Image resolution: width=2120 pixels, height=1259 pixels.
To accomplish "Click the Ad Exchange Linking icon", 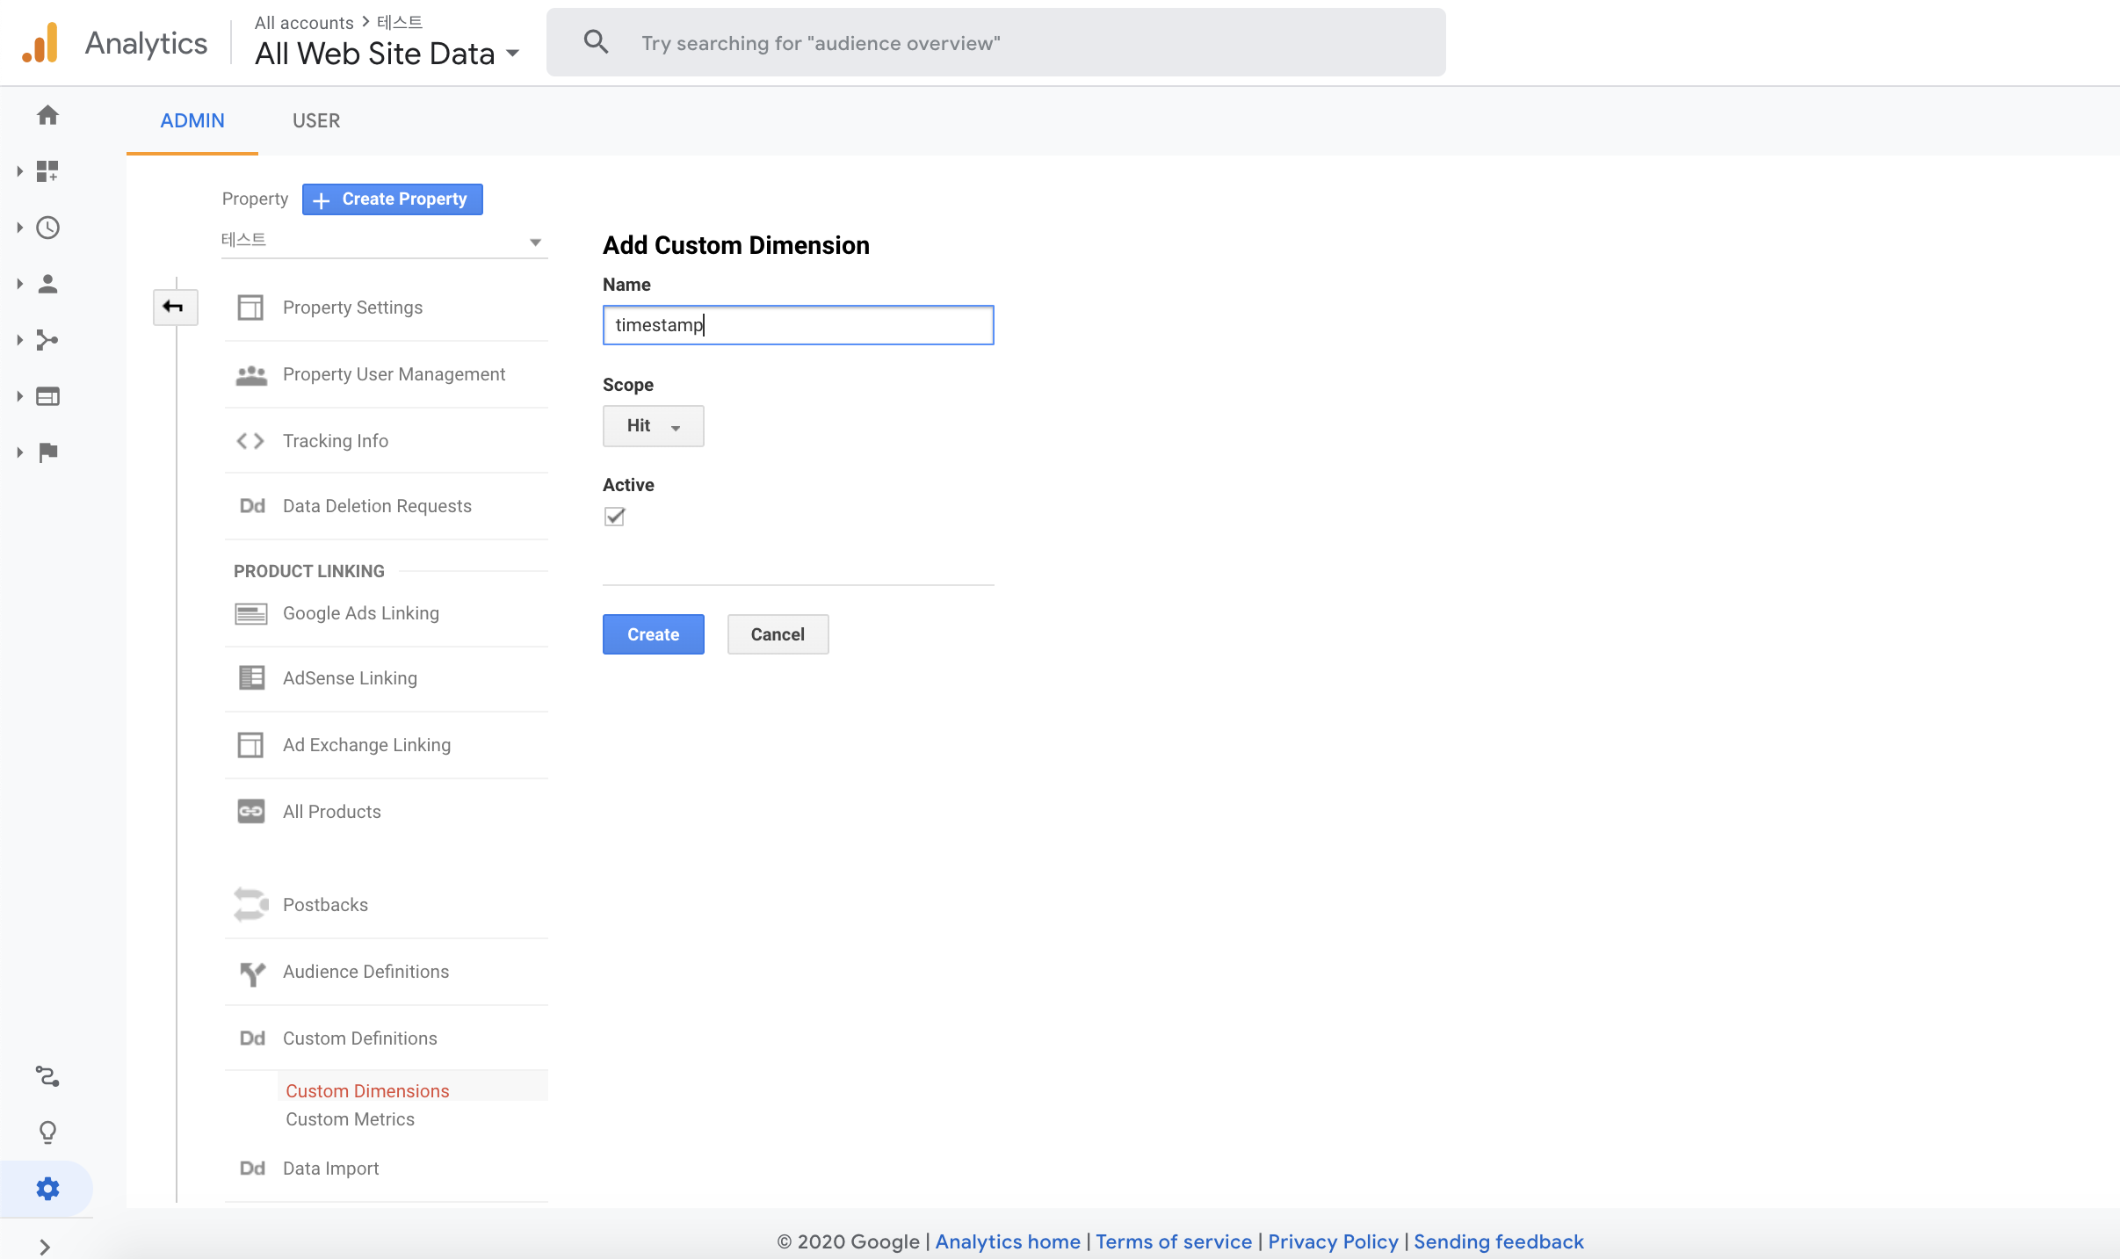I will 250,745.
